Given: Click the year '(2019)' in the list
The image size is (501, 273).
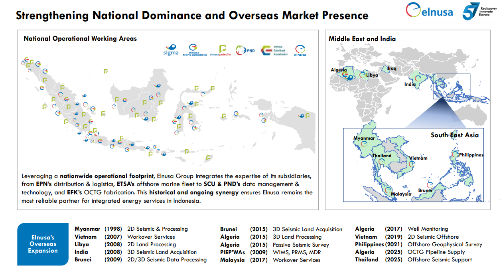Looking at the screenshot, I should click(x=393, y=237).
